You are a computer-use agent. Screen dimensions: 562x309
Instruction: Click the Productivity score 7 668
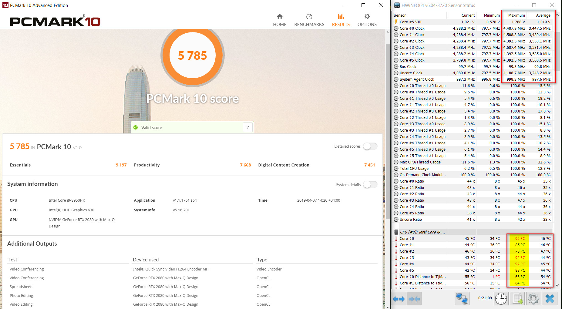[x=245, y=165]
